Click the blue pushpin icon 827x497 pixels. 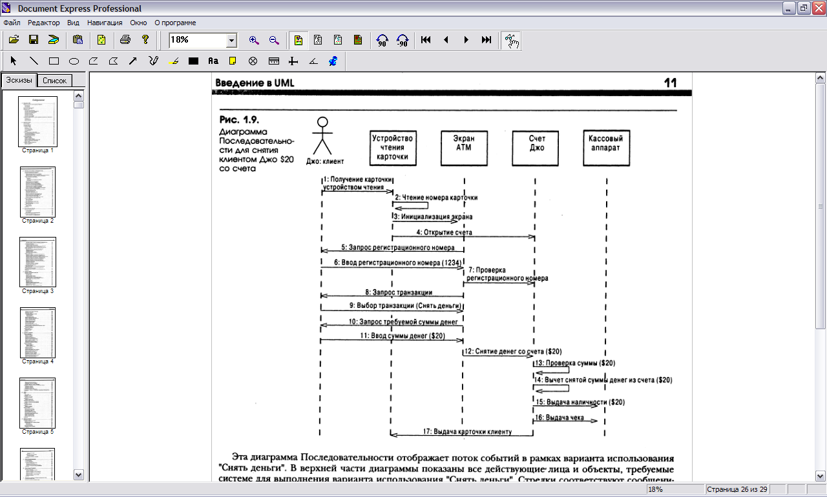coord(333,61)
